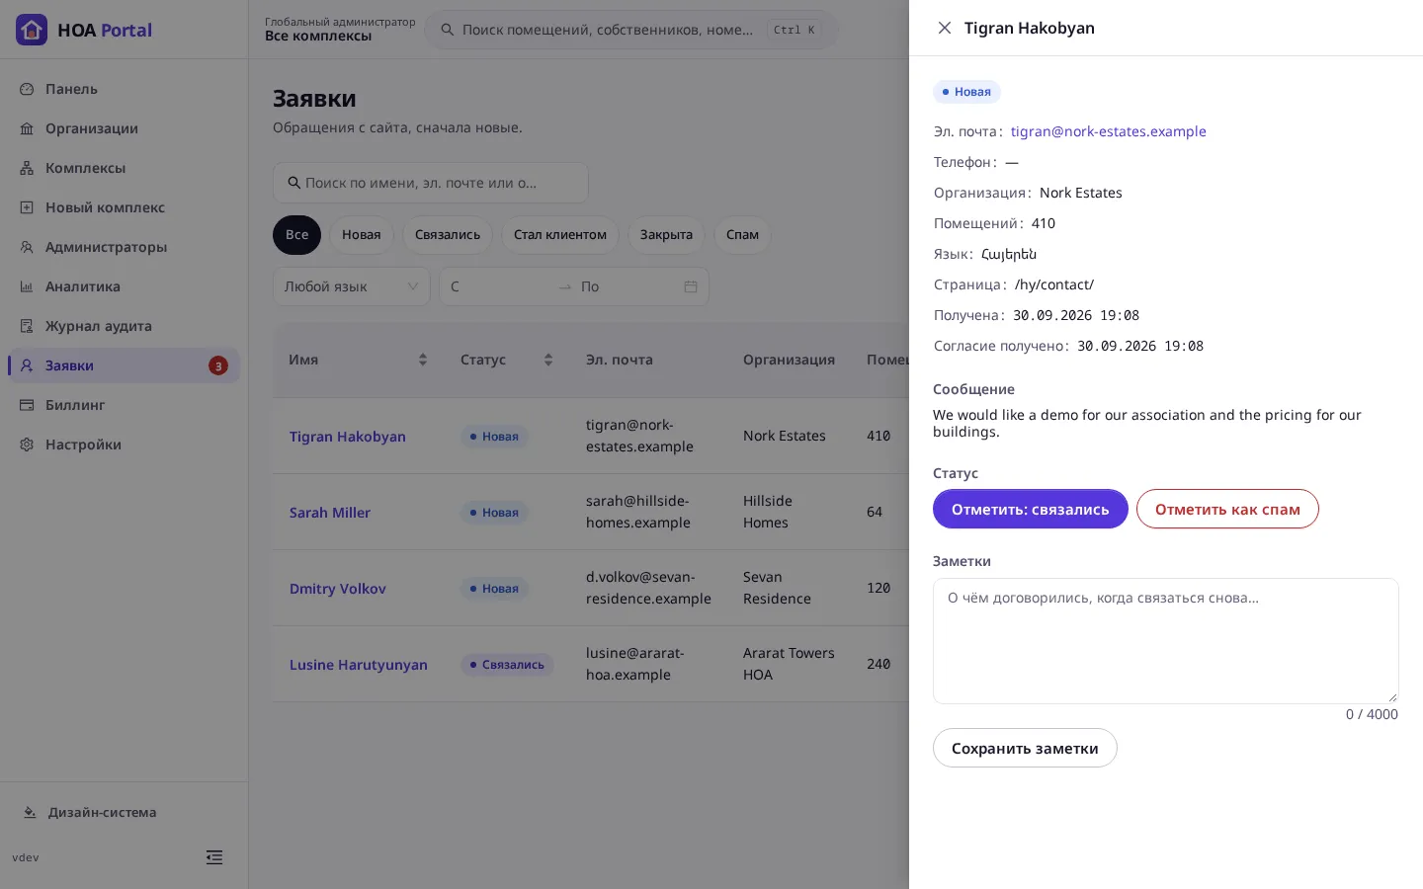Click the calendar icon in date range
This screenshot has height=889, width=1423.
pyautogui.click(x=691, y=286)
